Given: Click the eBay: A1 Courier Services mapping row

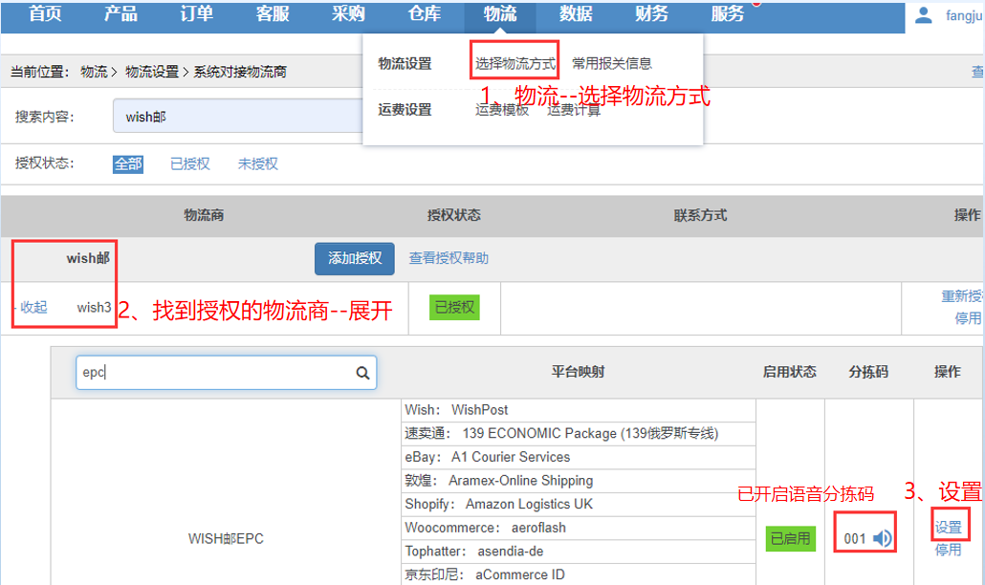Looking at the screenshot, I should 579,457.
